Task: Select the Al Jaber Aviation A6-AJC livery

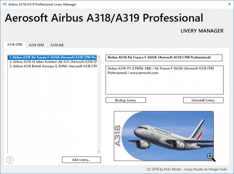Action: tap(52, 62)
